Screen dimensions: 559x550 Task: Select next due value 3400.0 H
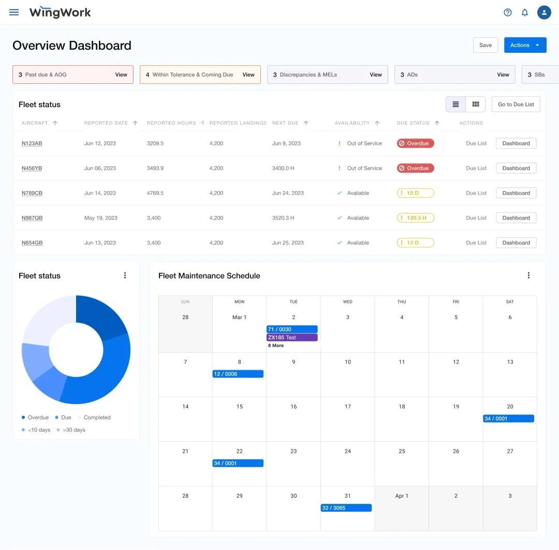click(x=283, y=168)
